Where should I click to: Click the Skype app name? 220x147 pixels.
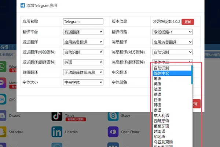125,115
